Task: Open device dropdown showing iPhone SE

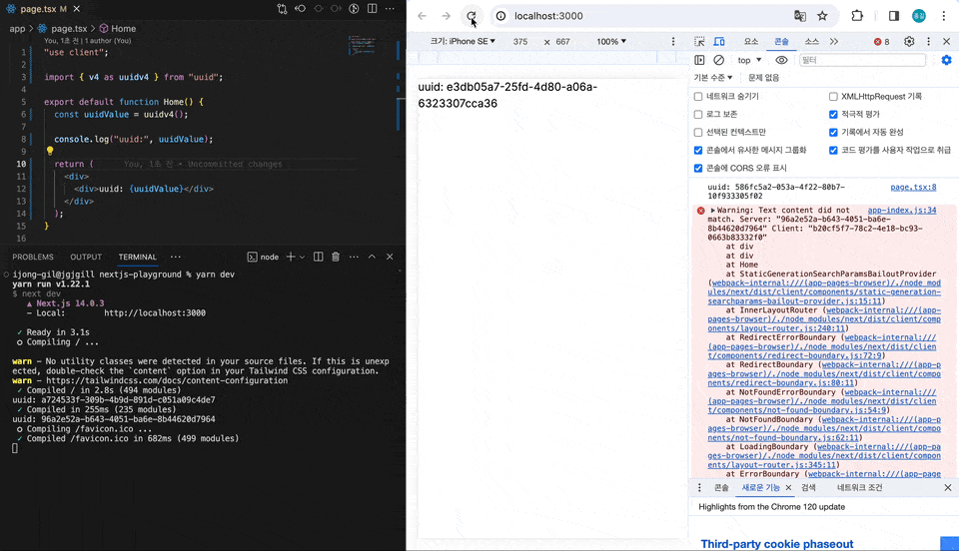Action: coord(463,42)
